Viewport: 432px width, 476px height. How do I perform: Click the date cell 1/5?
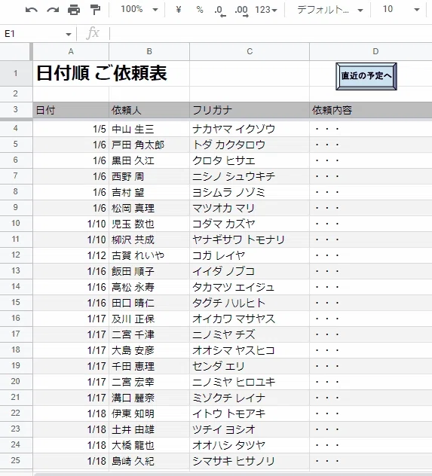pyautogui.click(x=71, y=129)
